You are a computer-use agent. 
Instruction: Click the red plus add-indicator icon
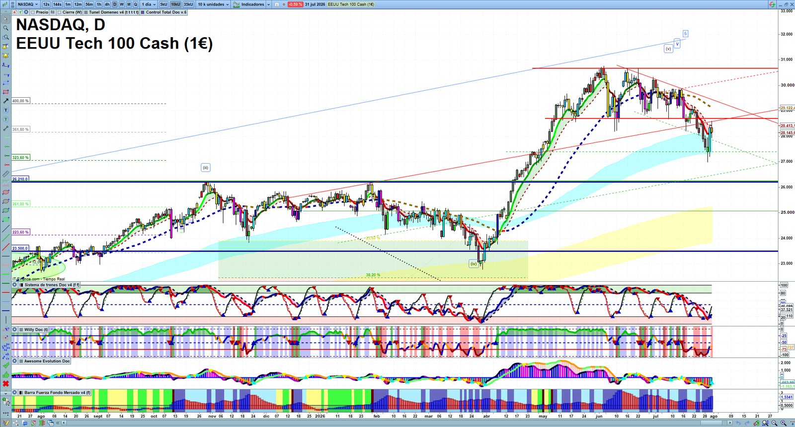click(x=15, y=12)
